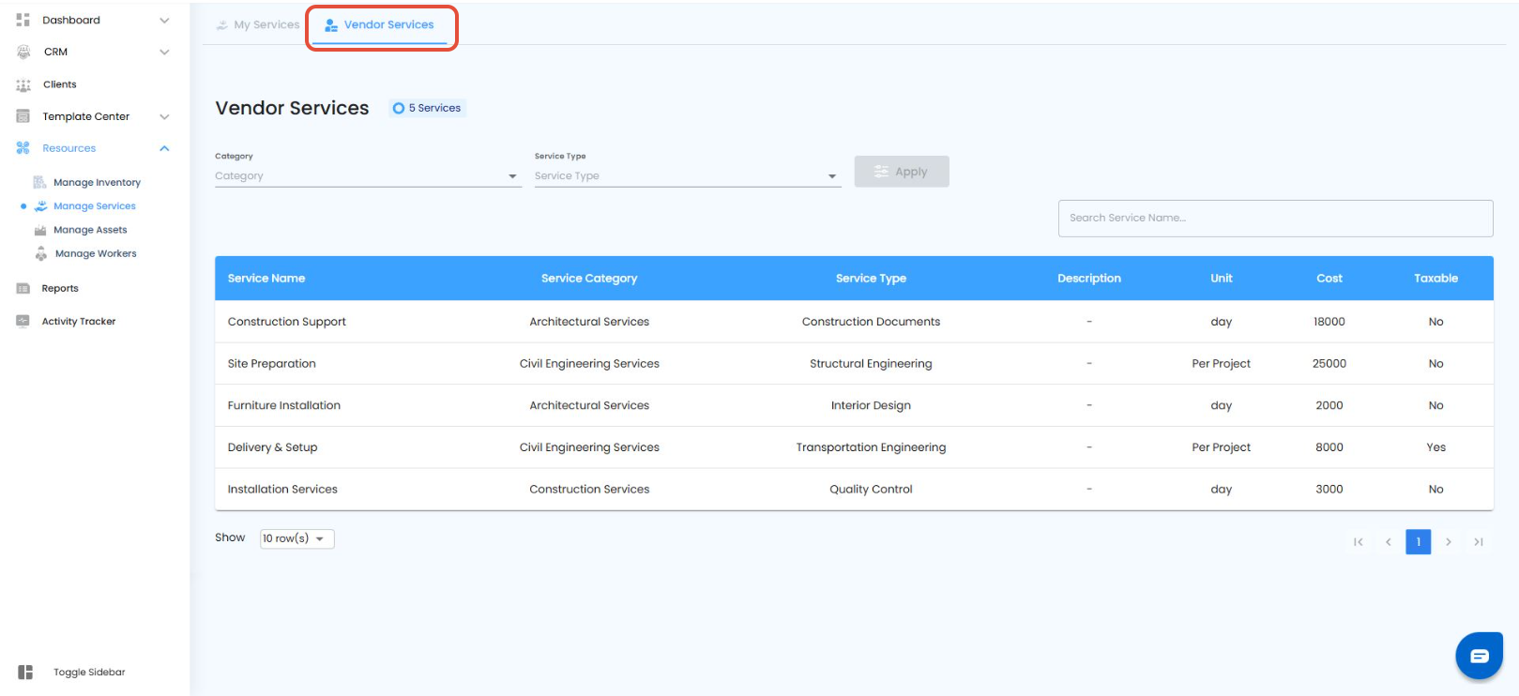Image resolution: width=1519 pixels, height=696 pixels.
Task: Click the My Services tab icon
Action: (222, 25)
